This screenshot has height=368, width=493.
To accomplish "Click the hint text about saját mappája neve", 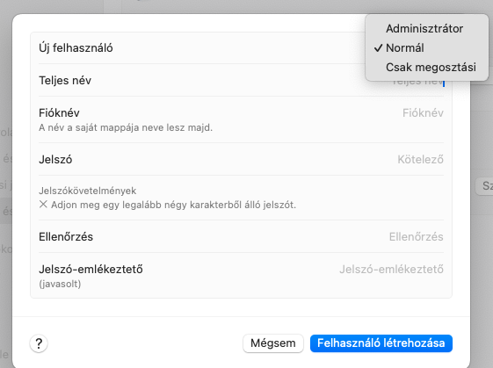I will click(126, 127).
